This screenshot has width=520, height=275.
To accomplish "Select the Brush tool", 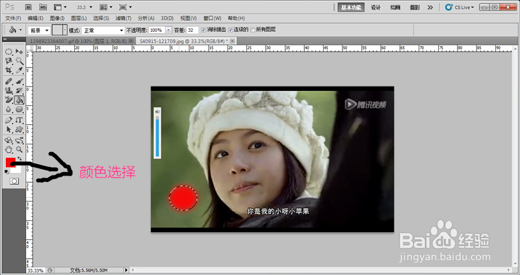I will (x=19, y=81).
